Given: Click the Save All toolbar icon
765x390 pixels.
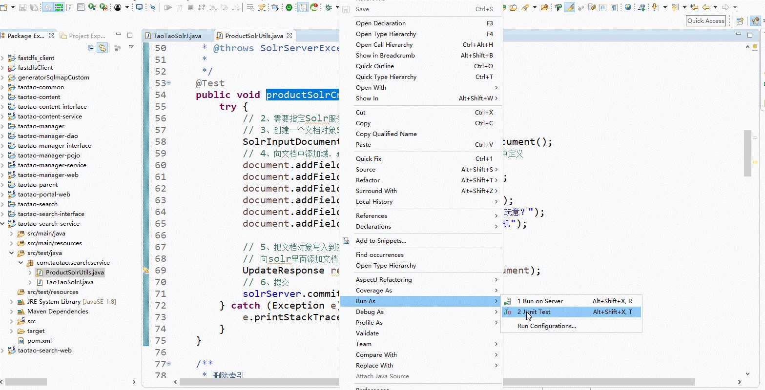Looking at the screenshot, I should point(34,7).
